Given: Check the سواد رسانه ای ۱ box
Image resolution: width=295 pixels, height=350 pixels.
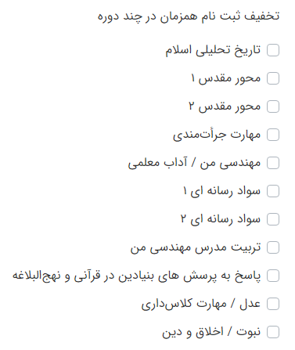Looking at the screenshot, I should pyautogui.click(x=273, y=191).
